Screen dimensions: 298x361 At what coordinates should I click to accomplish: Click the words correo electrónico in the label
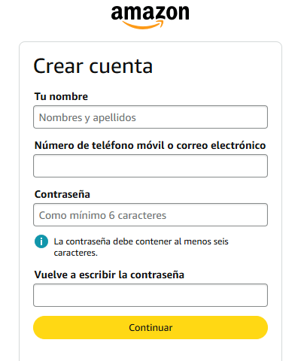(x=221, y=146)
